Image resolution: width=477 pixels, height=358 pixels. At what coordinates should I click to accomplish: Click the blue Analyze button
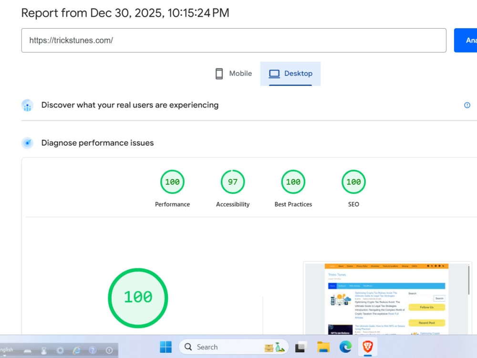click(x=466, y=40)
